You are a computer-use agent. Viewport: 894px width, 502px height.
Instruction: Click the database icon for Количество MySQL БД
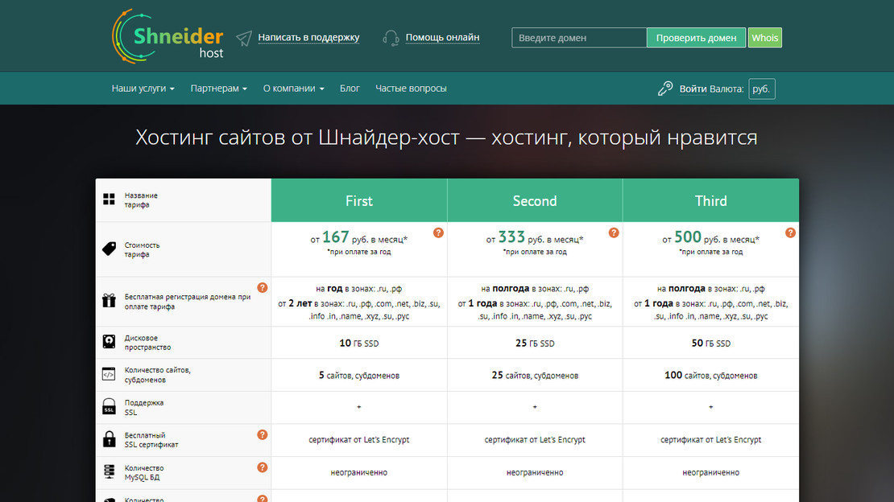point(109,471)
